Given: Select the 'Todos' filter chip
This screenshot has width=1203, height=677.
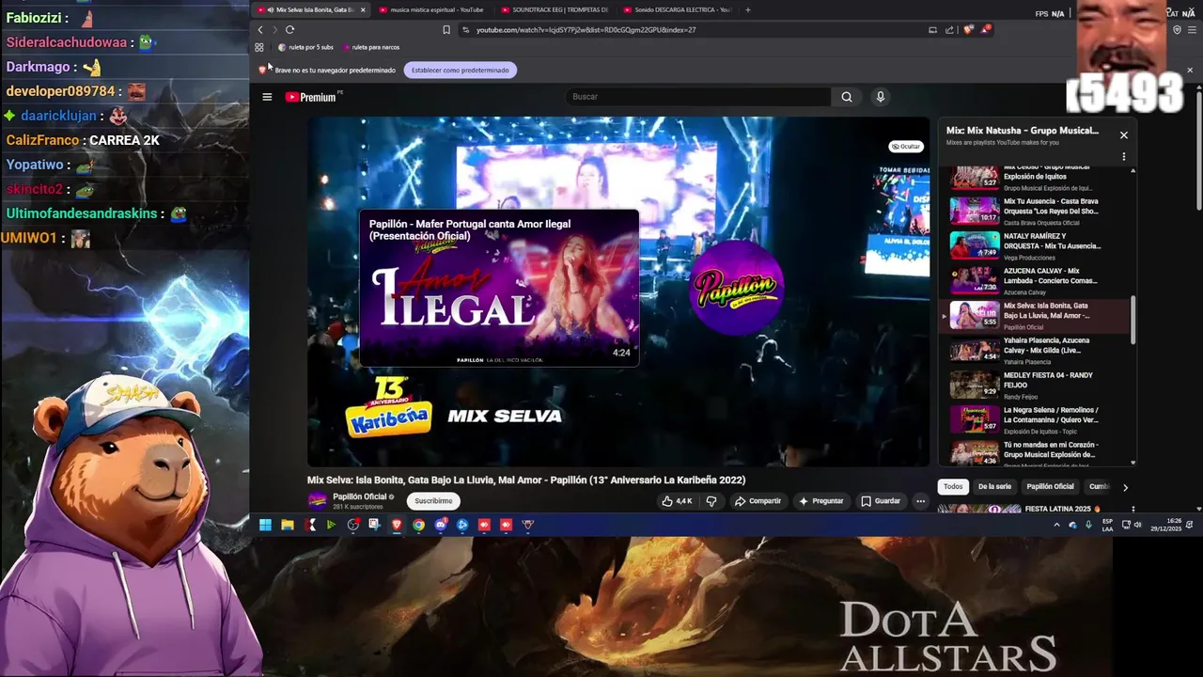Looking at the screenshot, I should [x=953, y=487].
